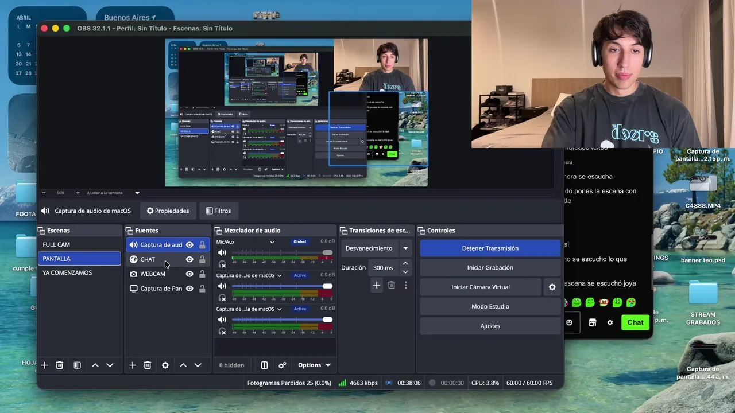This screenshot has height=413, width=735.
Task: Select the CHAT source row
Action: coord(168,259)
